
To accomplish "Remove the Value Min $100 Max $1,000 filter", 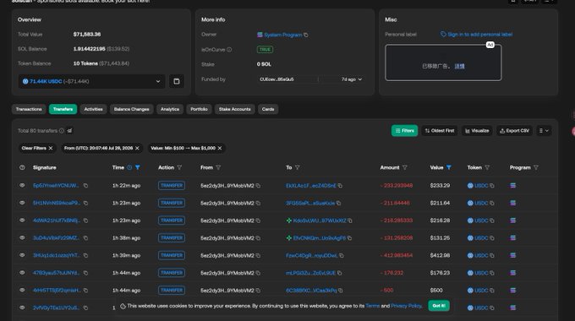I will click(220, 148).
